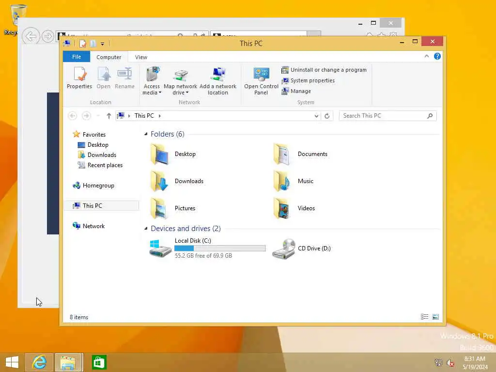
Task: Click the quick access New folder icon
Action: [x=93, y=43]
